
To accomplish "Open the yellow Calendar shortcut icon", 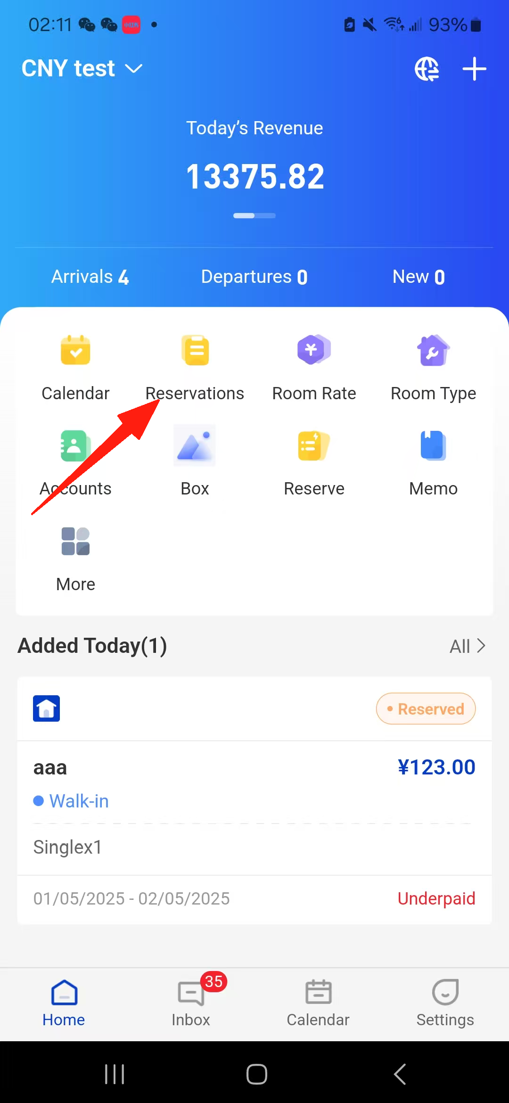I will coord(75,351).
